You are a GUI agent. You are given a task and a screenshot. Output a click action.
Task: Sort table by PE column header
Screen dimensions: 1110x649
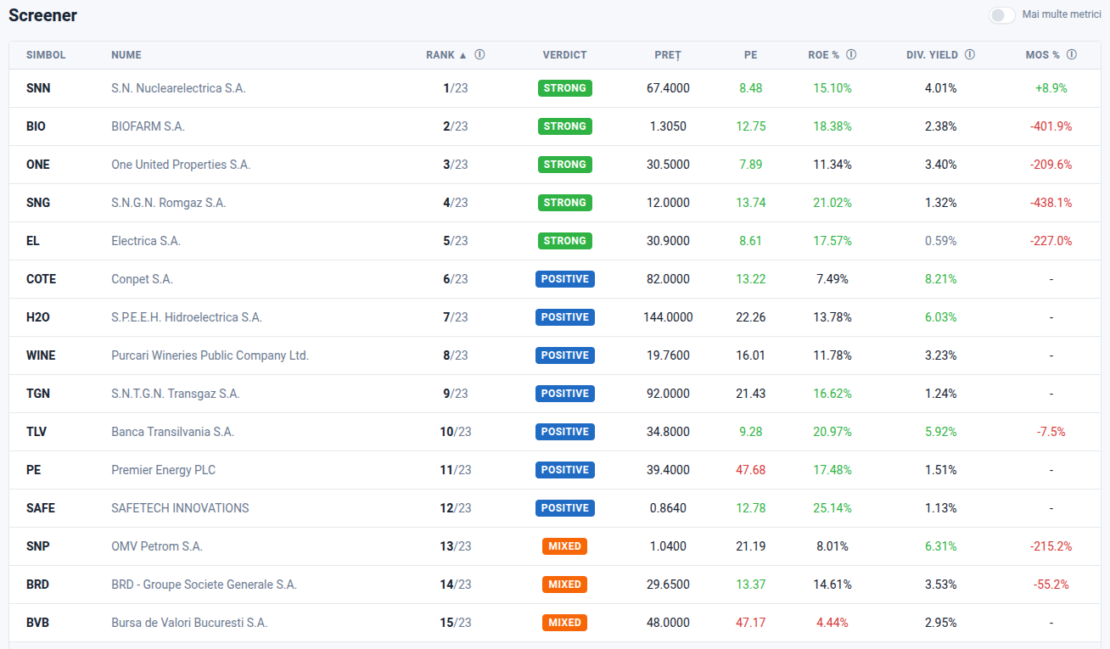[750, 55]
